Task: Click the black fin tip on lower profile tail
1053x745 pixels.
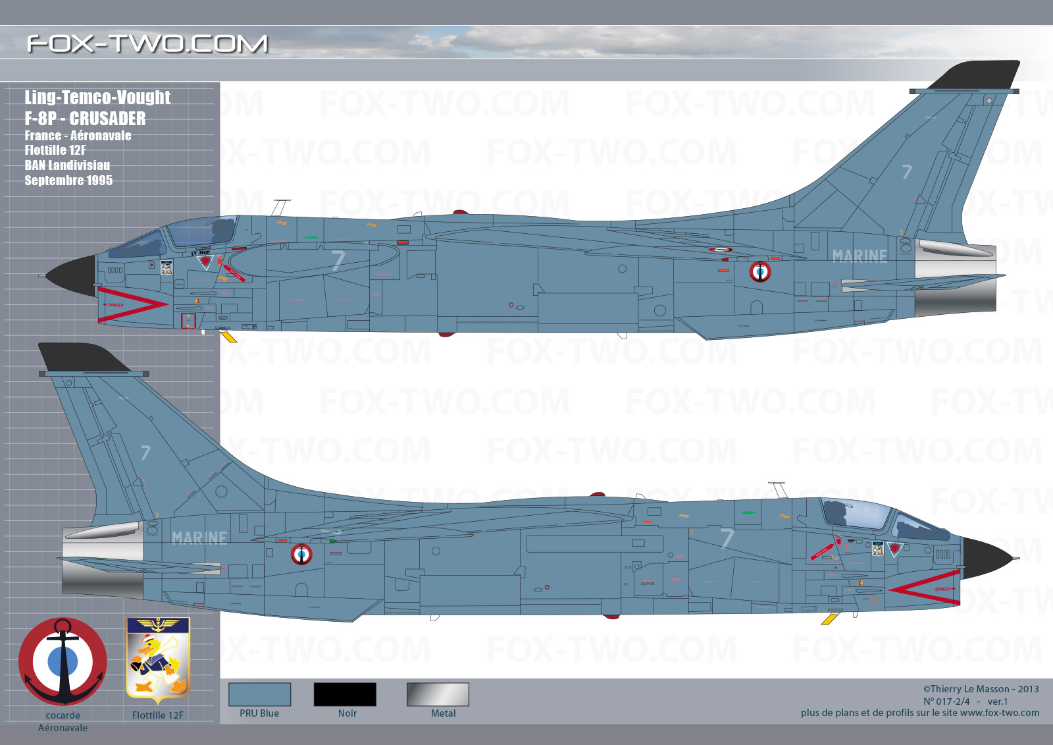Action: [84, 356]
